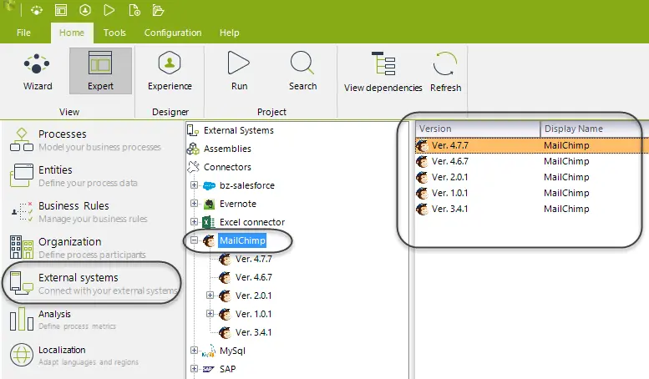This screenshot has height=379, width=649.
Task: Select the Connectors tree node
Action: tap(227, 167)
